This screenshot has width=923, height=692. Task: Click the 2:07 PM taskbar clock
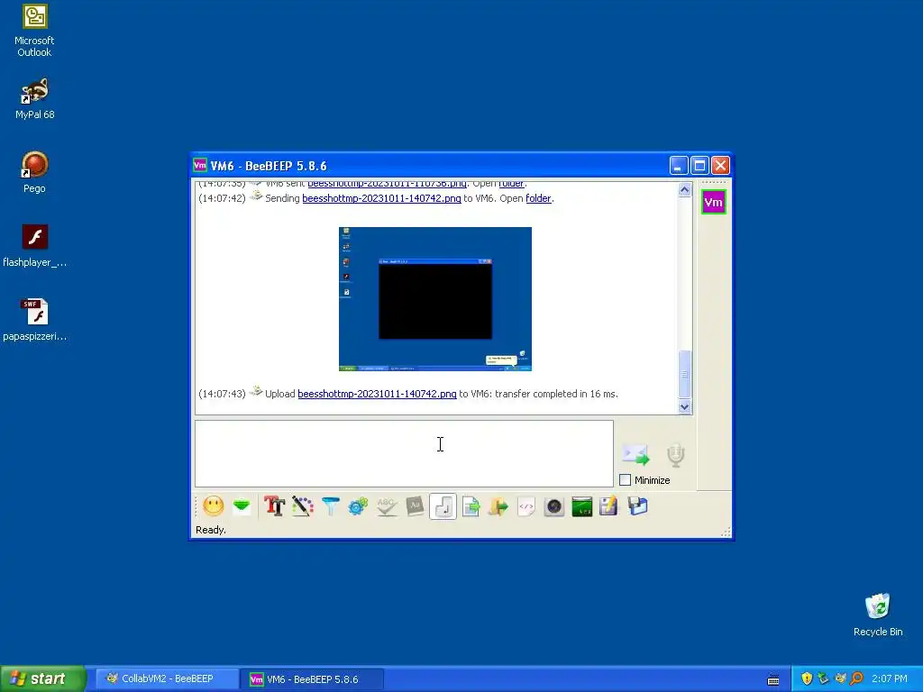pos(890,678)
